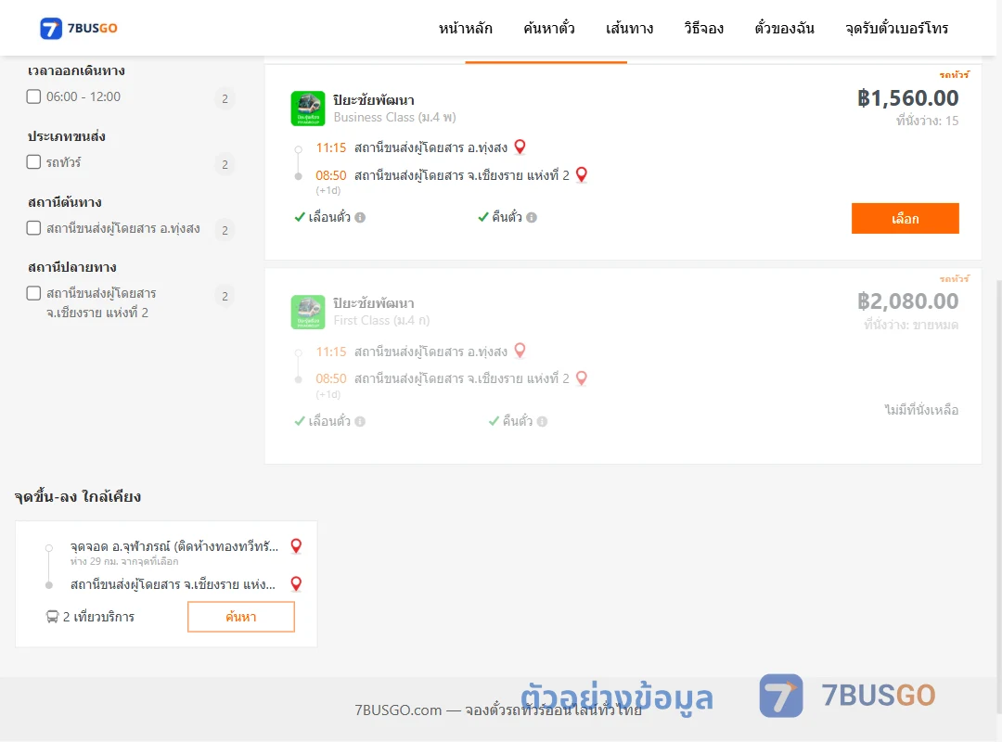
Task: Click the 2 เที่ยวบริการ trips count text
Action: click(x=98, y=617)
